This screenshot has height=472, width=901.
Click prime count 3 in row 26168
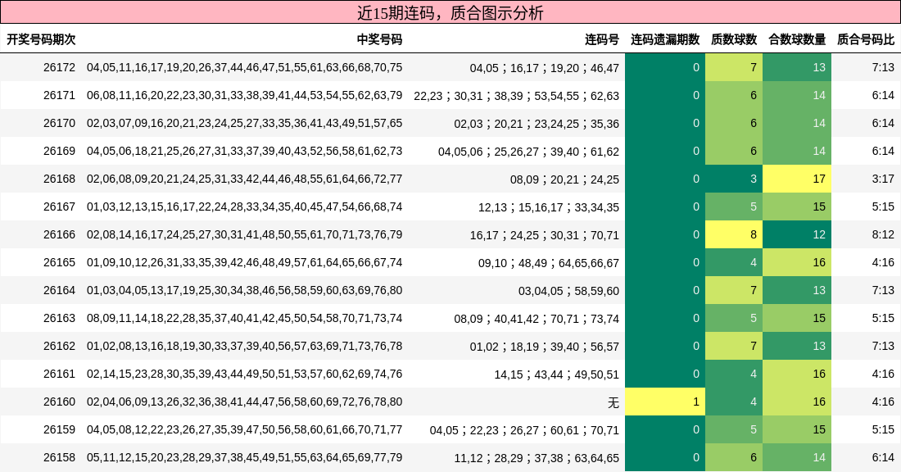734,179
